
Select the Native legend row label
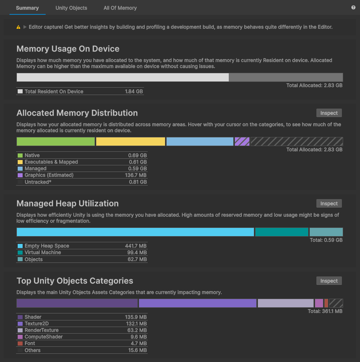click(32, 155)
